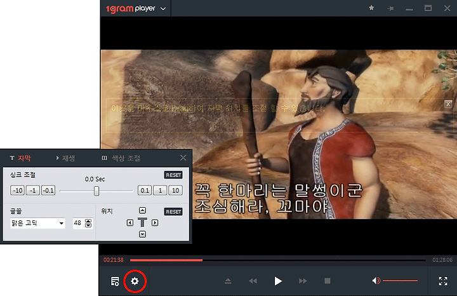This screenshot has width=457, height=296.
Task: Click the font size 48 field
Action: click(x=78, y=223)
